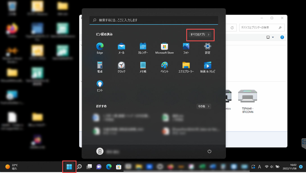
Task: Open the user account profile icon
Action: coord(100,151)
